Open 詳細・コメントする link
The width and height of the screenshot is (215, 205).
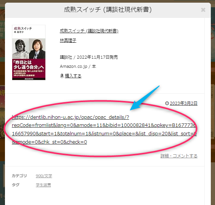click(179, 156)
